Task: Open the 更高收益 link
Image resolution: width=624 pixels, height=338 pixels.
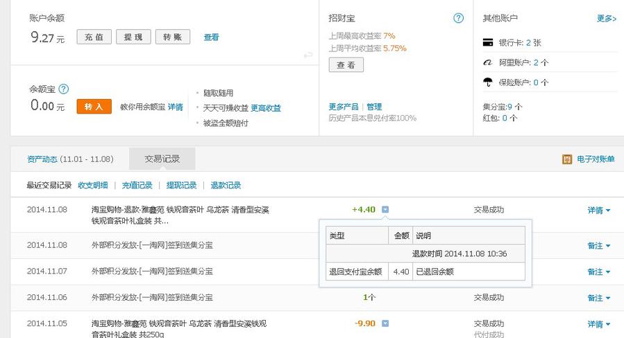Action: [x=266, y=107]
